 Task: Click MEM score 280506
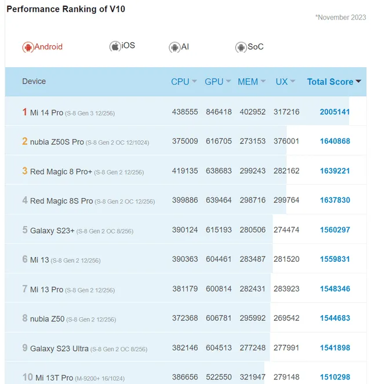click(x=252, y=230)
